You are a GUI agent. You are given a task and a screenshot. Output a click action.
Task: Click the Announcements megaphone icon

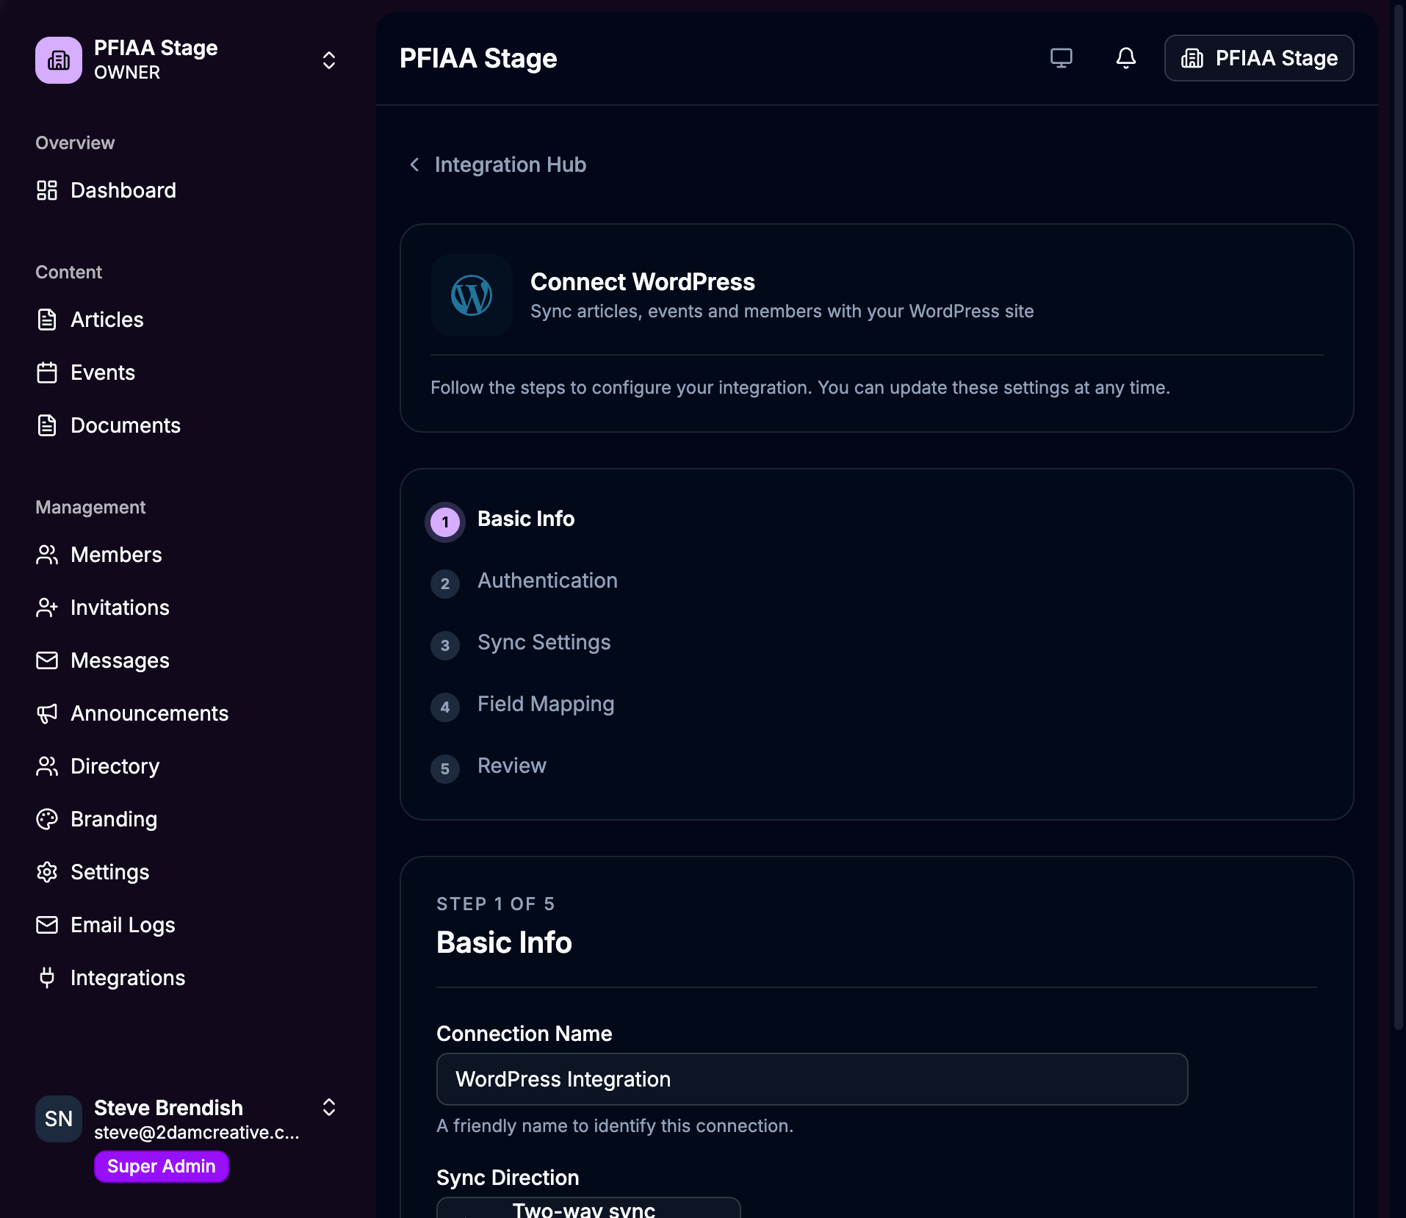click(47, 713)
